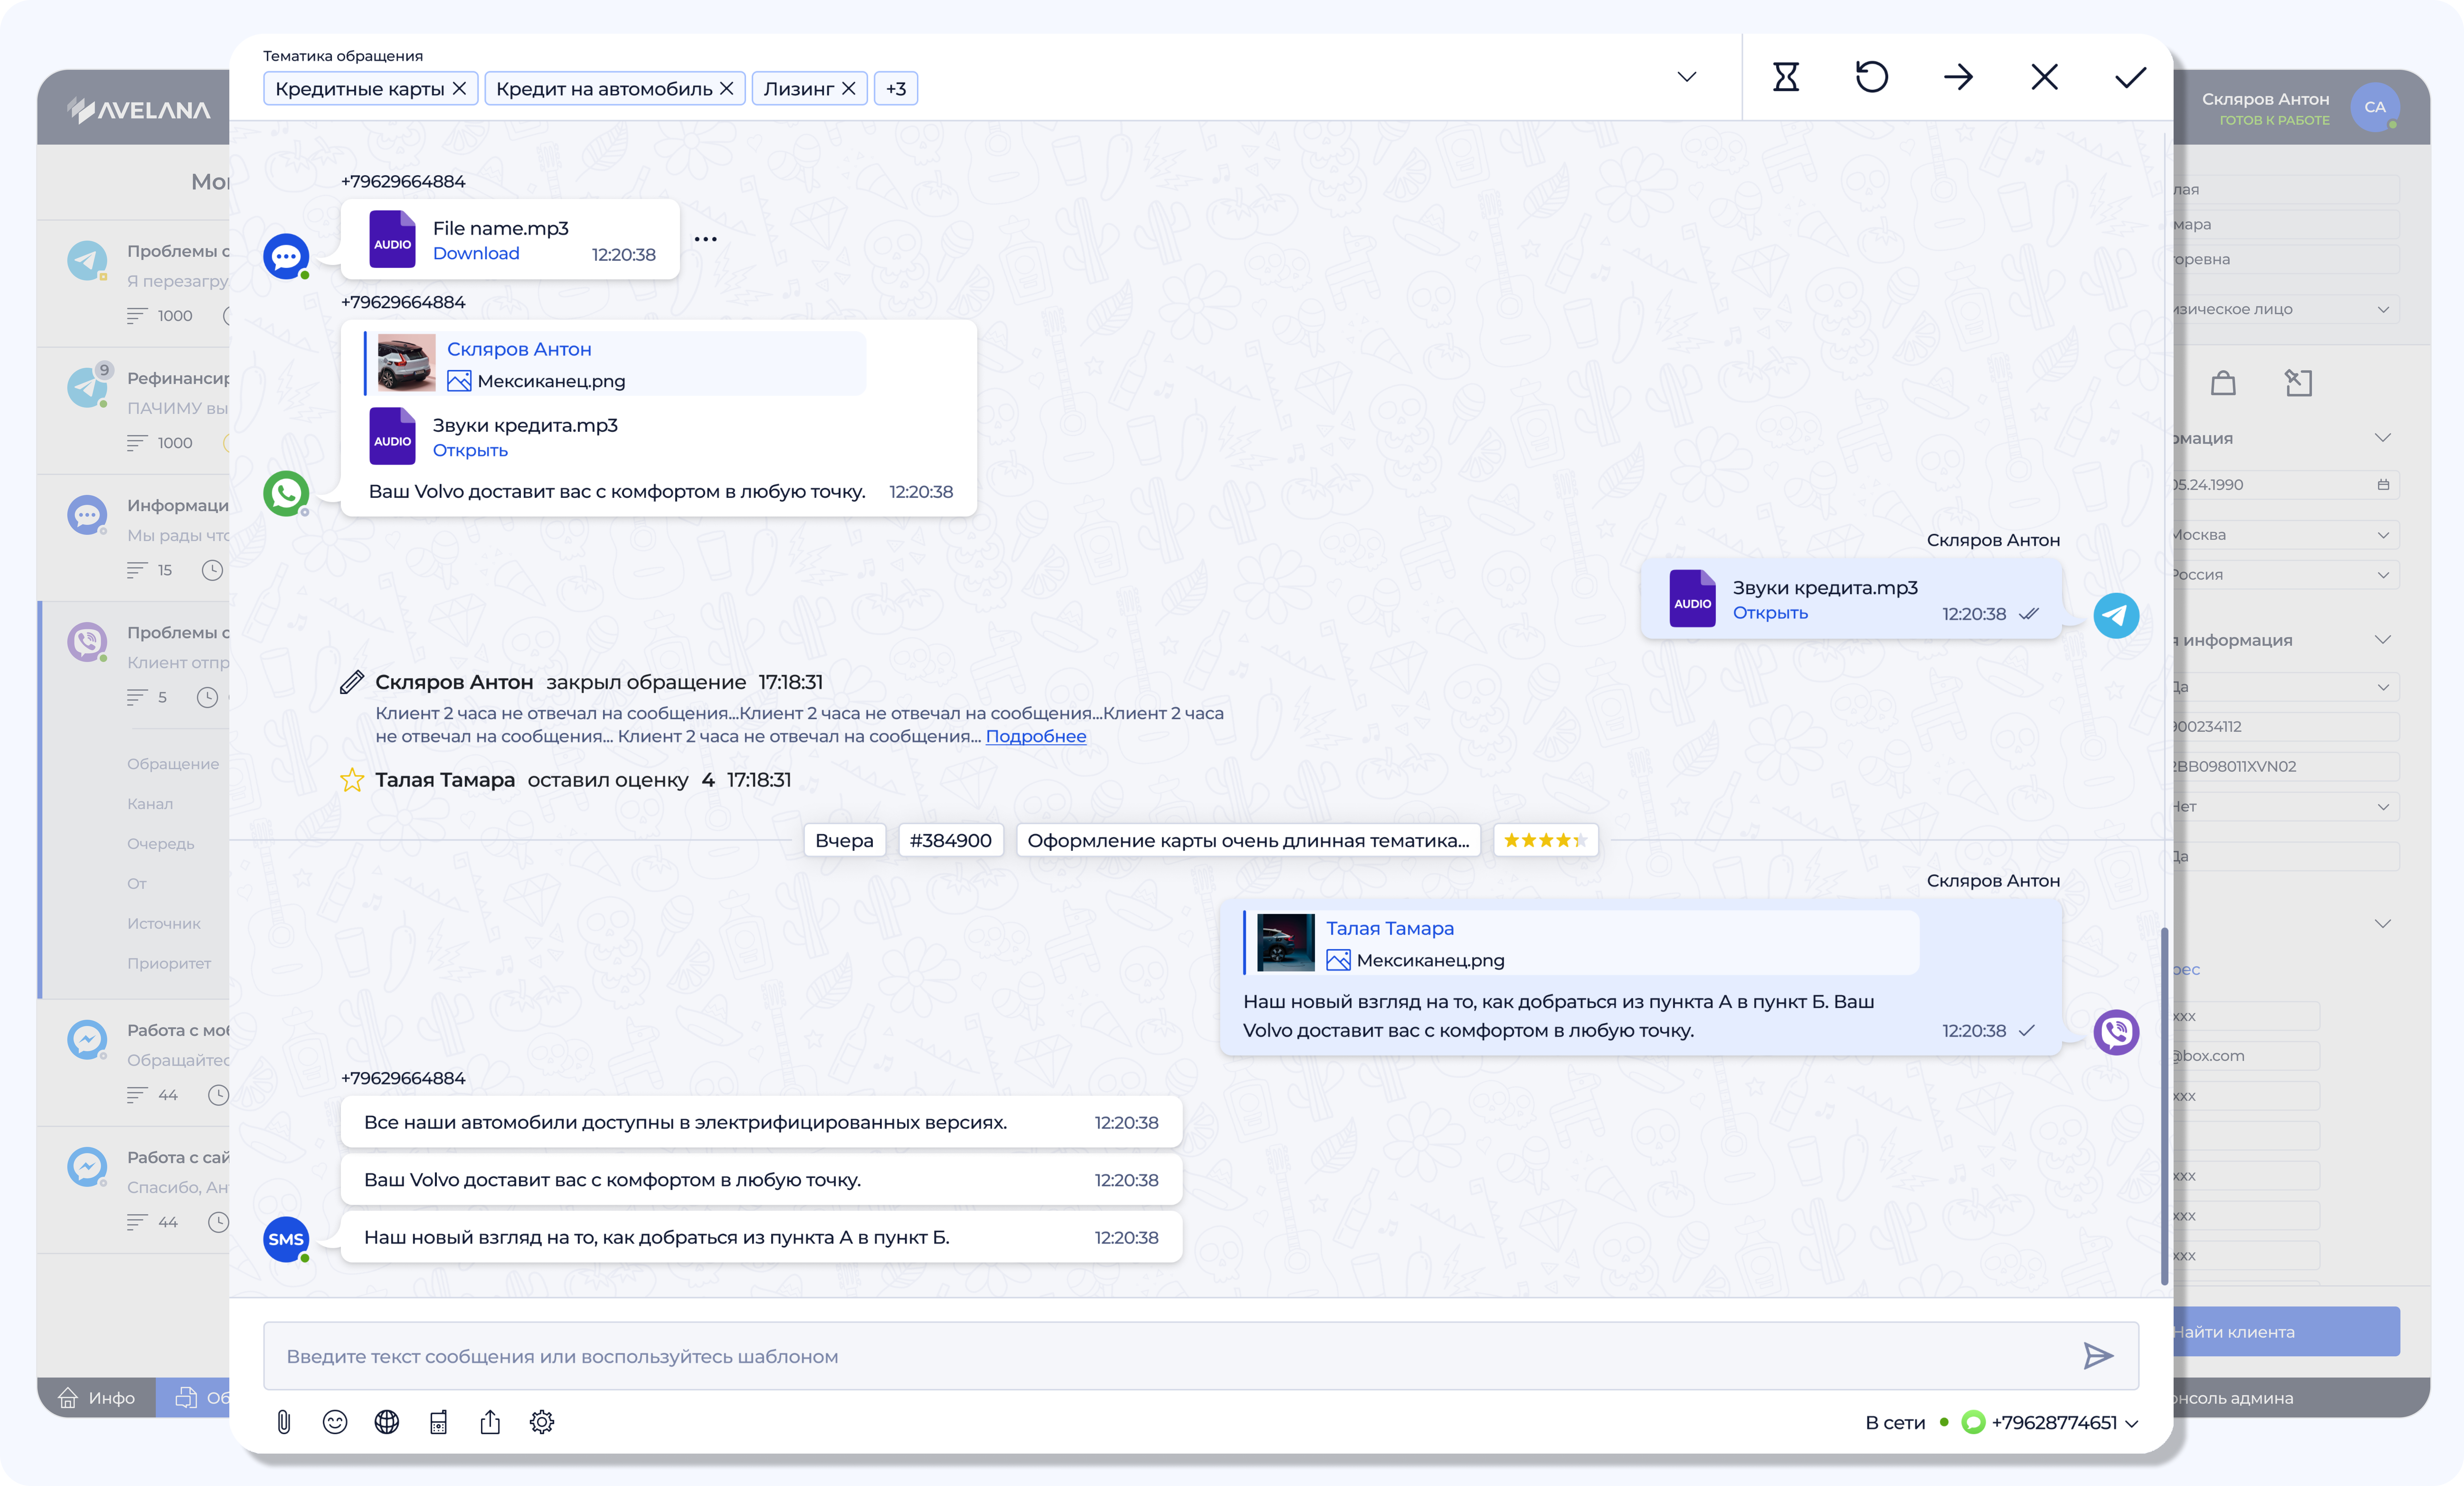This screenshot has height=1486, width=2464.
Task: Click the AVELANA logo
Action: click(139, 110)
